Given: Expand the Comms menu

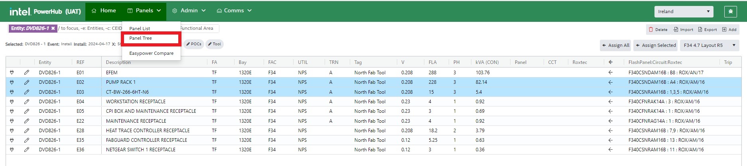Looking at the screenshot, I should 234,11.
